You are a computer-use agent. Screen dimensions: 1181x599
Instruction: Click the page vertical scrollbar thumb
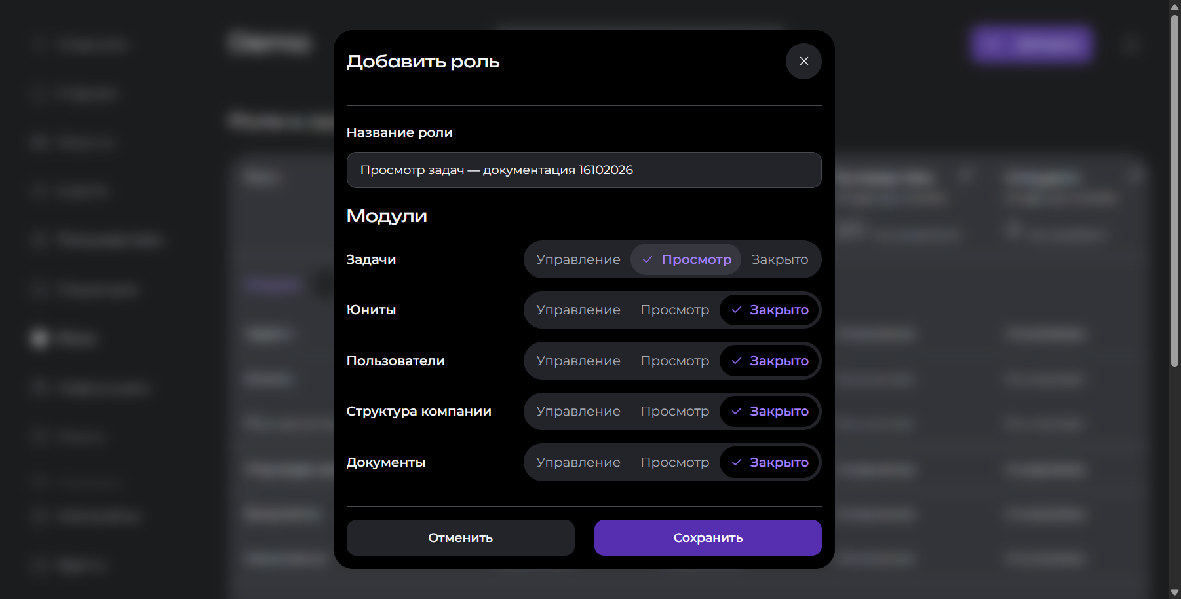click(1174, 190)
